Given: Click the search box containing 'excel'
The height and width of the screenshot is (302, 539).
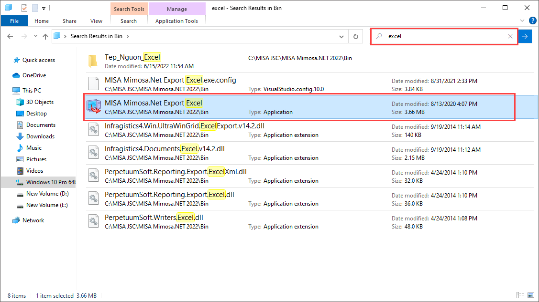Looking at the screenshot, I should (x=444, y=36).
